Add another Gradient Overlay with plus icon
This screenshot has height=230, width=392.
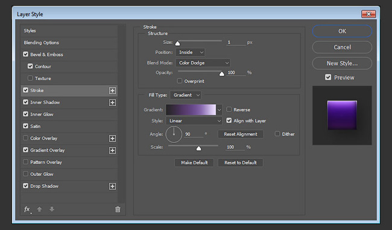(x=112, y=151)
